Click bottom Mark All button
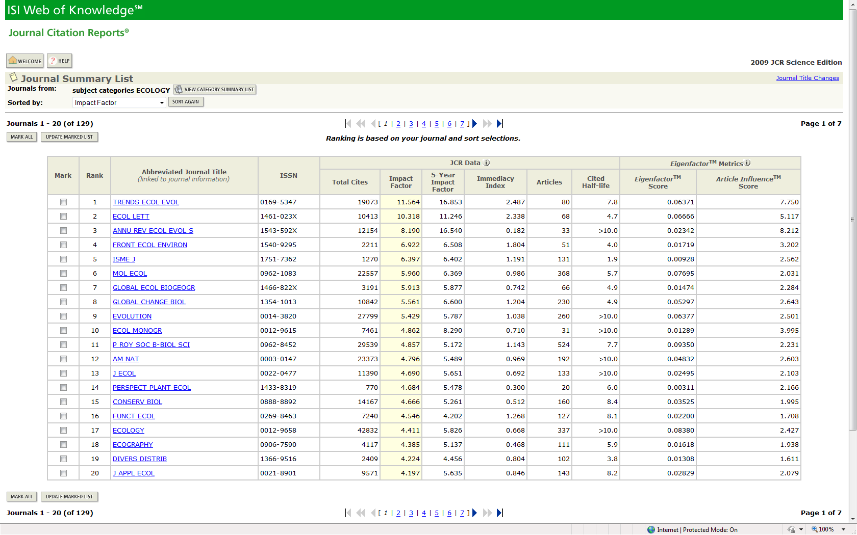 tap(22, 497)
